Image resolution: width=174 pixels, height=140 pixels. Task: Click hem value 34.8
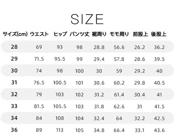point(99,130)
